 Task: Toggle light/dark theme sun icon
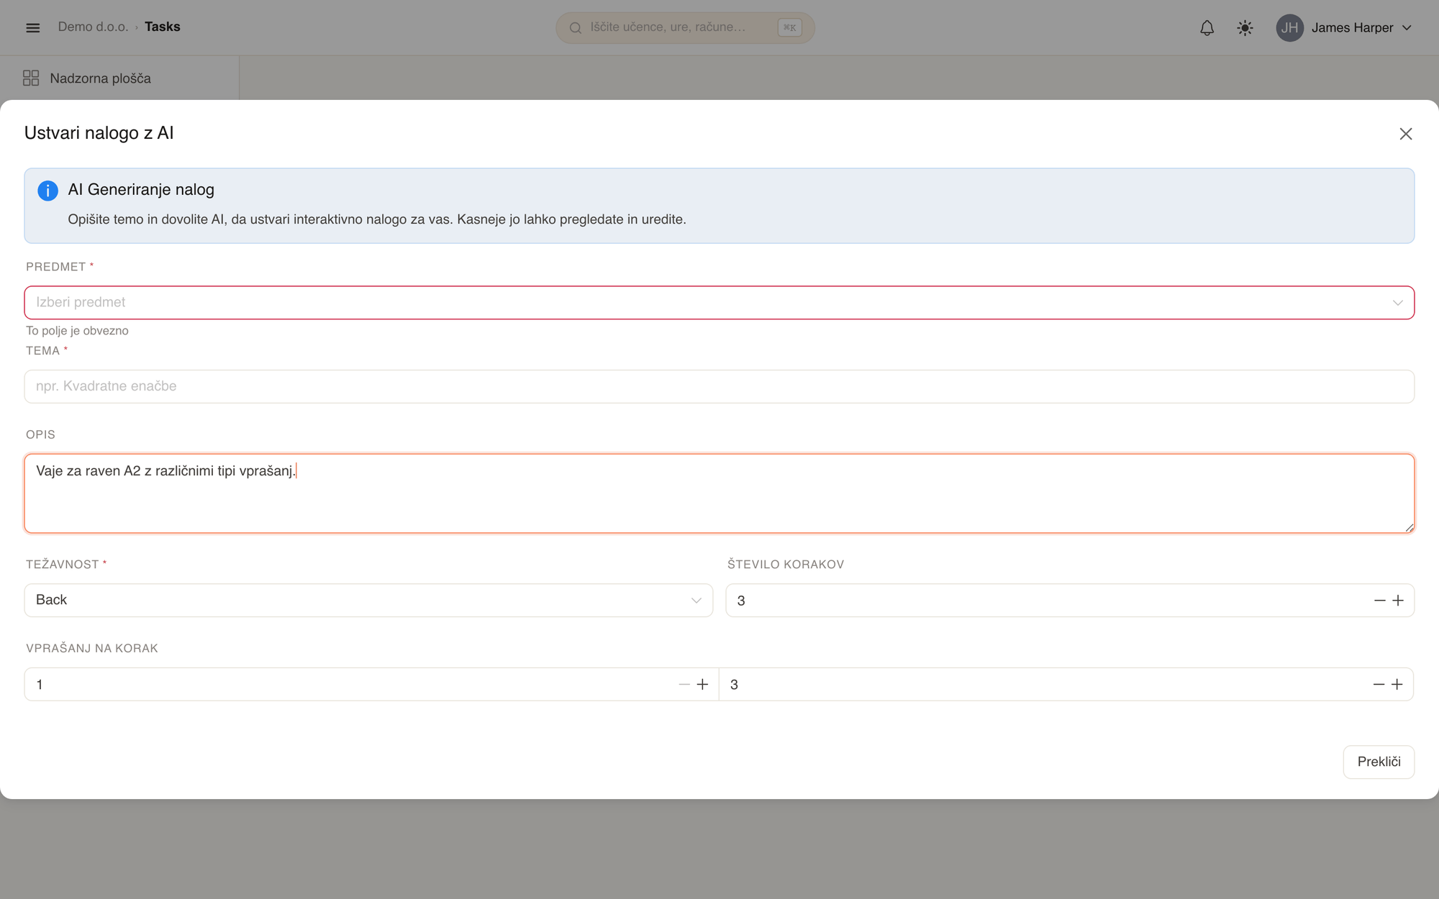pos(1245,27)
